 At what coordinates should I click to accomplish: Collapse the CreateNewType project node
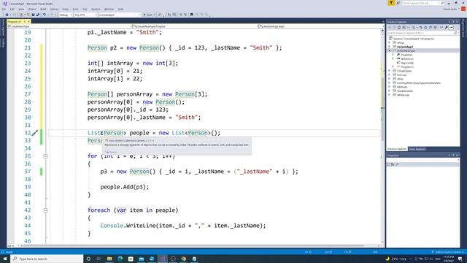click(x=389, y=50)
